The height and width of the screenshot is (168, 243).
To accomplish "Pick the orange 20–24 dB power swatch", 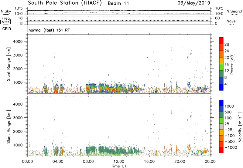I will (x=221, y=54).
